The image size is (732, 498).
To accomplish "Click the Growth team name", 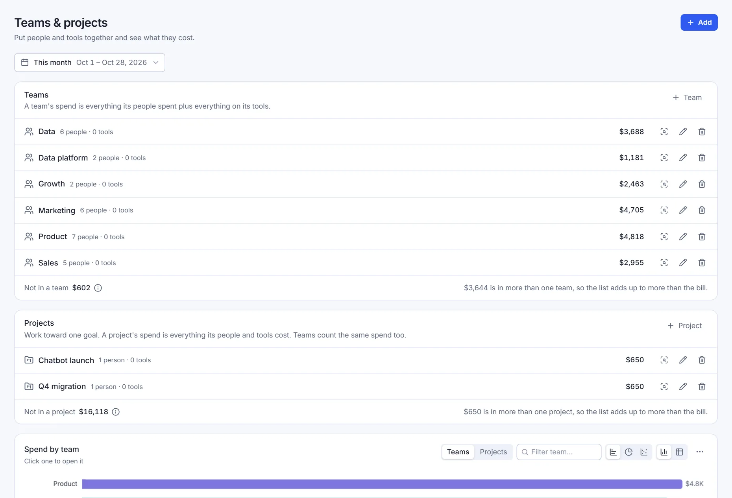I will [52, 184].
